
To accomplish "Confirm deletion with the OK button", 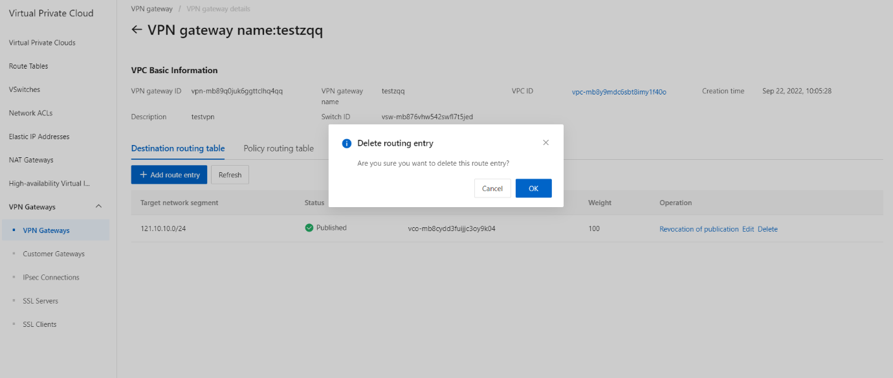I will (533, 188).
